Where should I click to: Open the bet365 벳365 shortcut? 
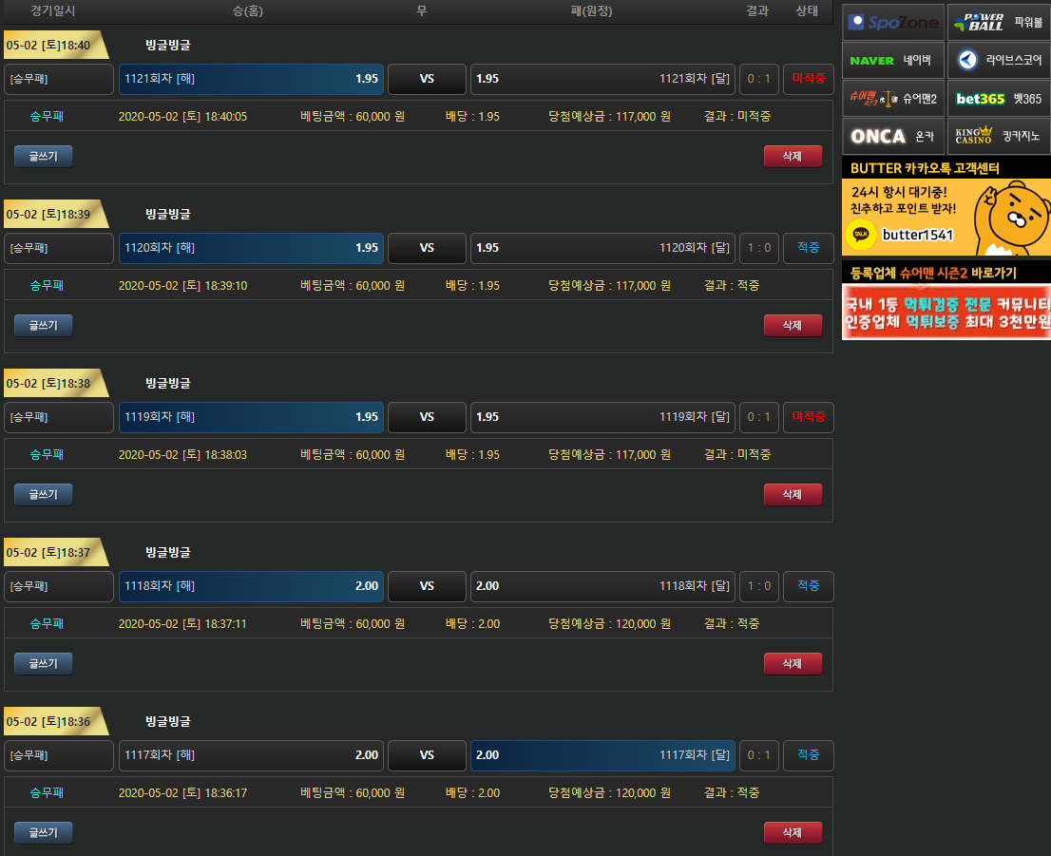[999, 98]
